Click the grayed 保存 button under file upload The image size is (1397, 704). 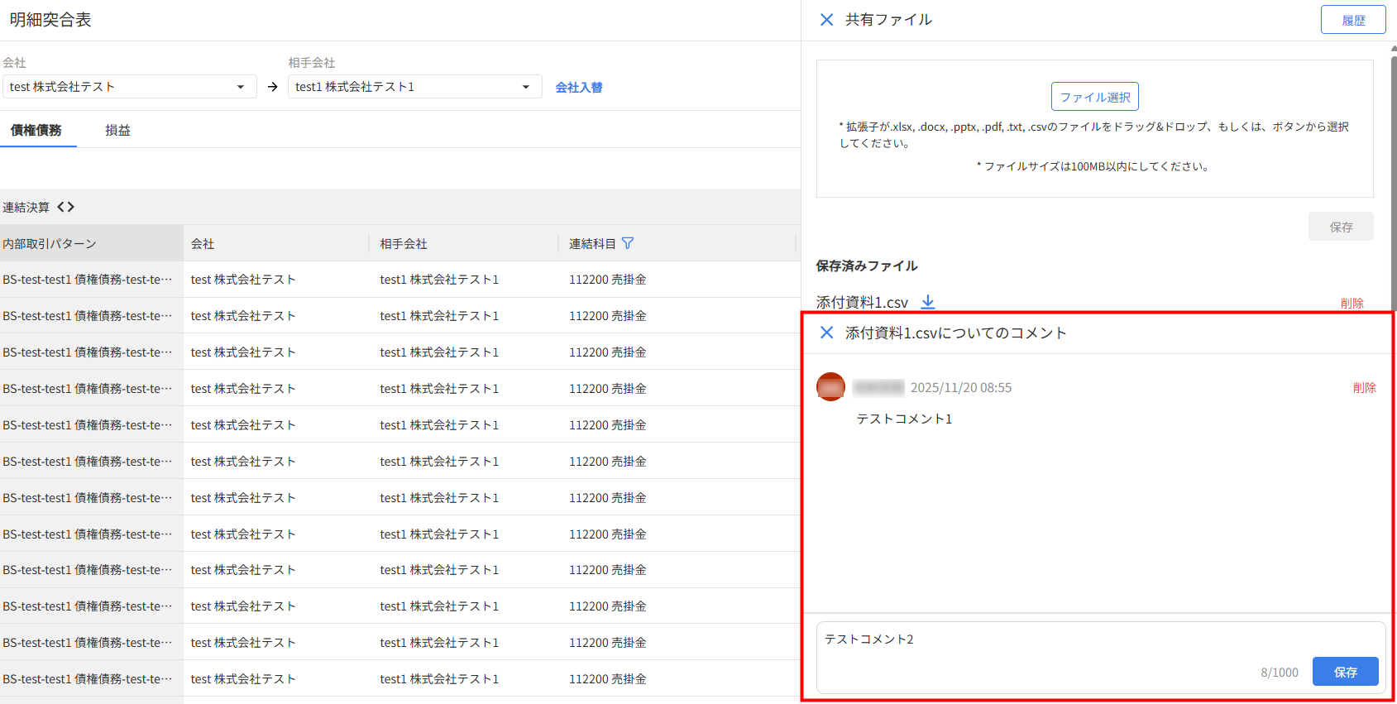coord(1340,227)
